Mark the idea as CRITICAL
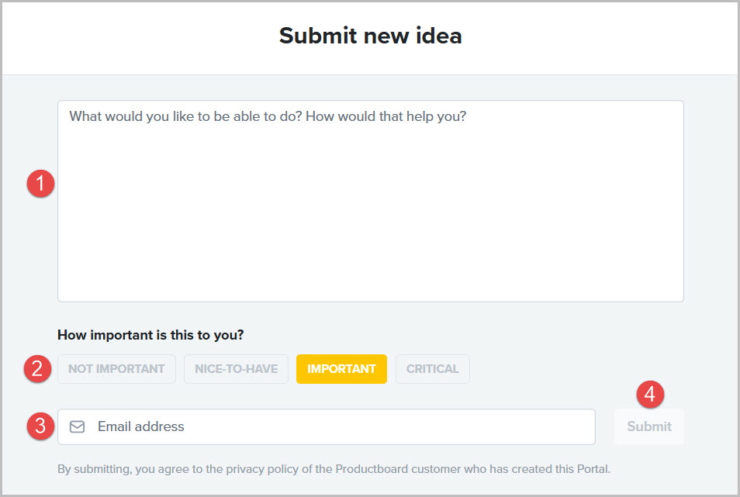740x497 pixels. point(432,369)
